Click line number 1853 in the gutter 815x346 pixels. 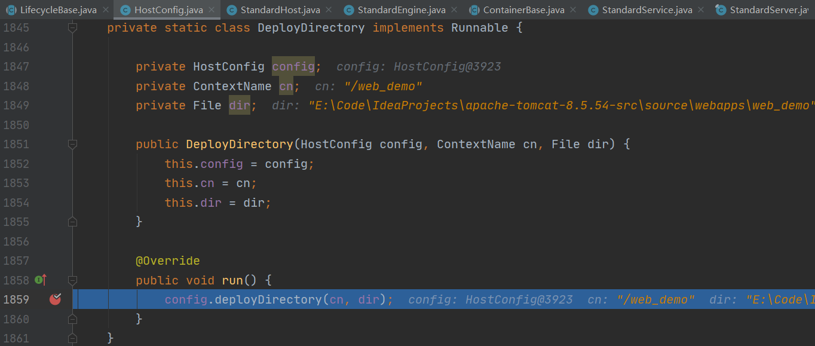click(16, 183)
